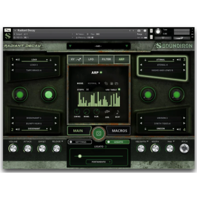This screenshot has width=197, height=197.
Task: Select previous sound left of SYNTH TIDES A
Action: tap(141, 124)
